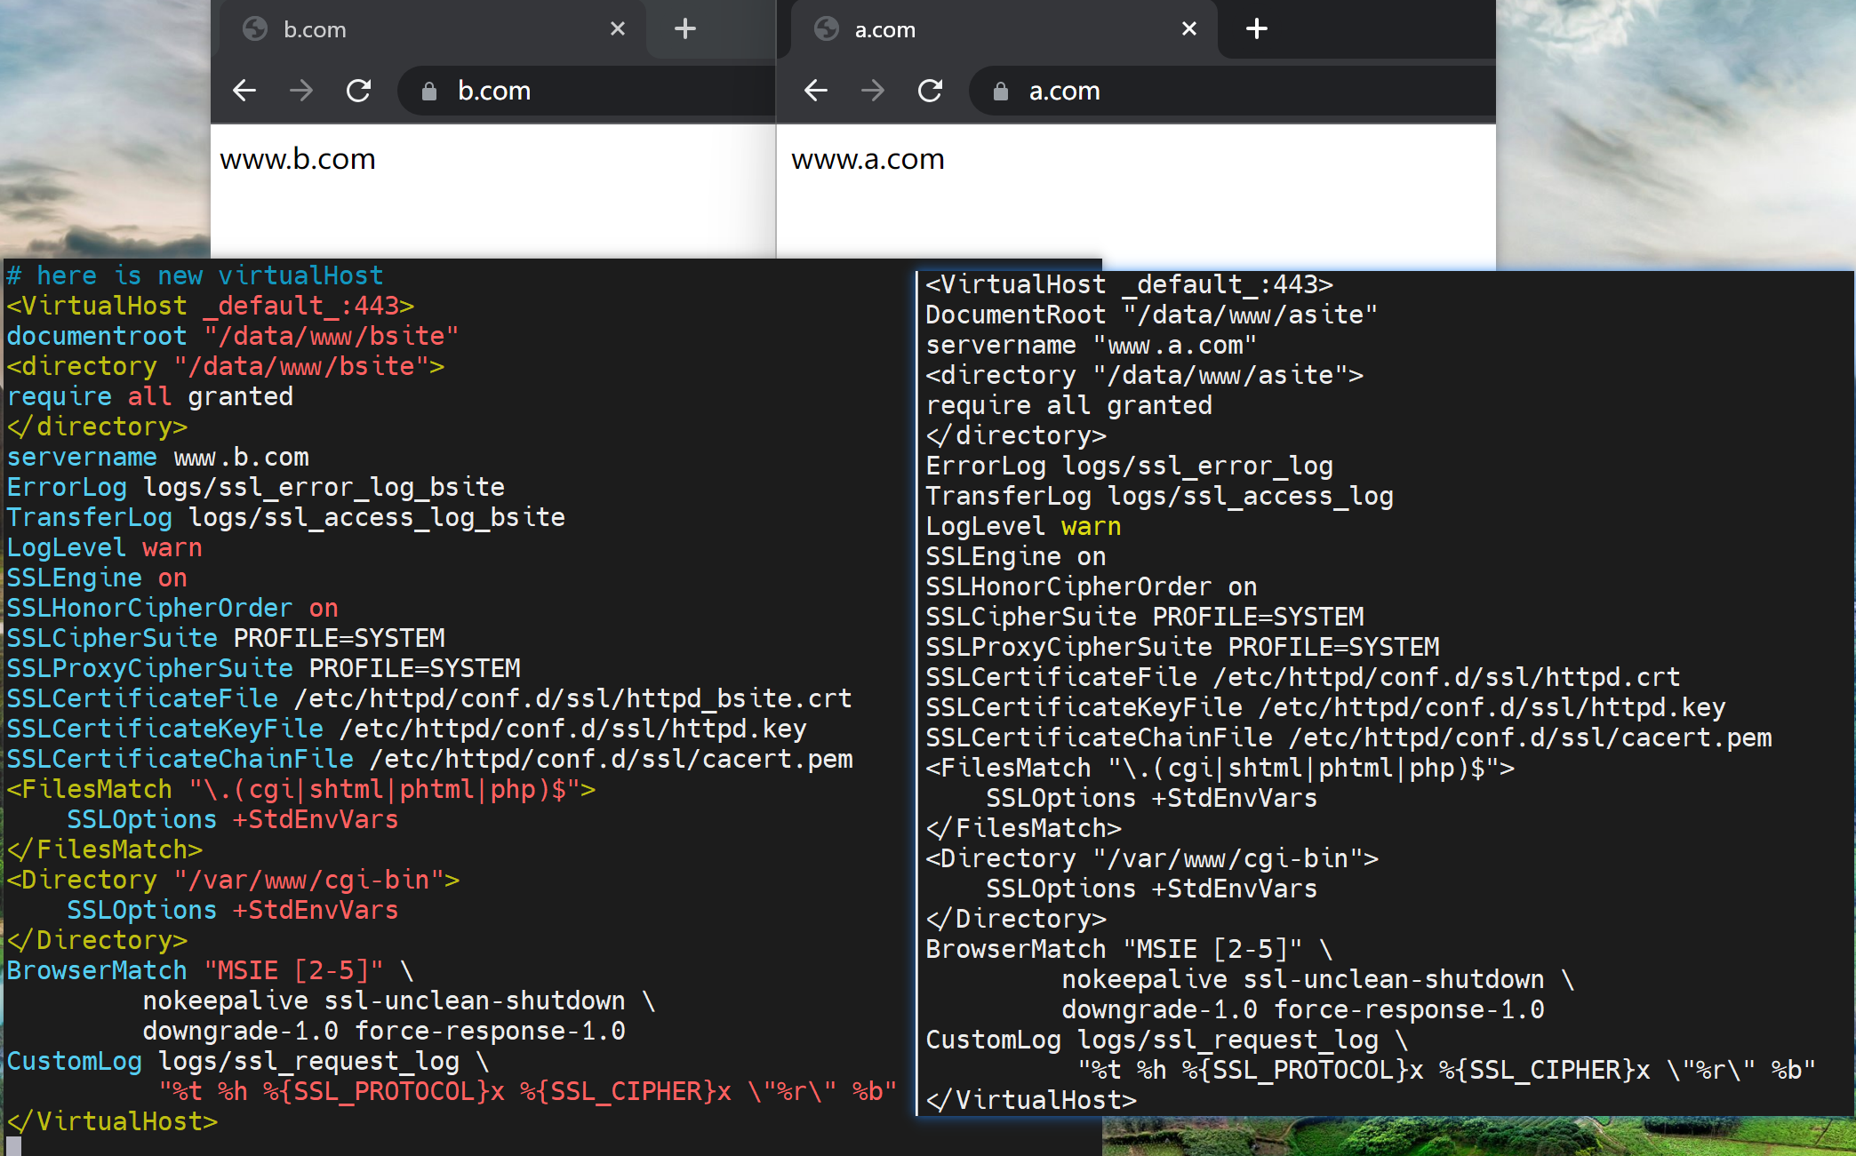Click www.b.com page text
This screenshot has height=1156, width=1856.
pos(298,159)
